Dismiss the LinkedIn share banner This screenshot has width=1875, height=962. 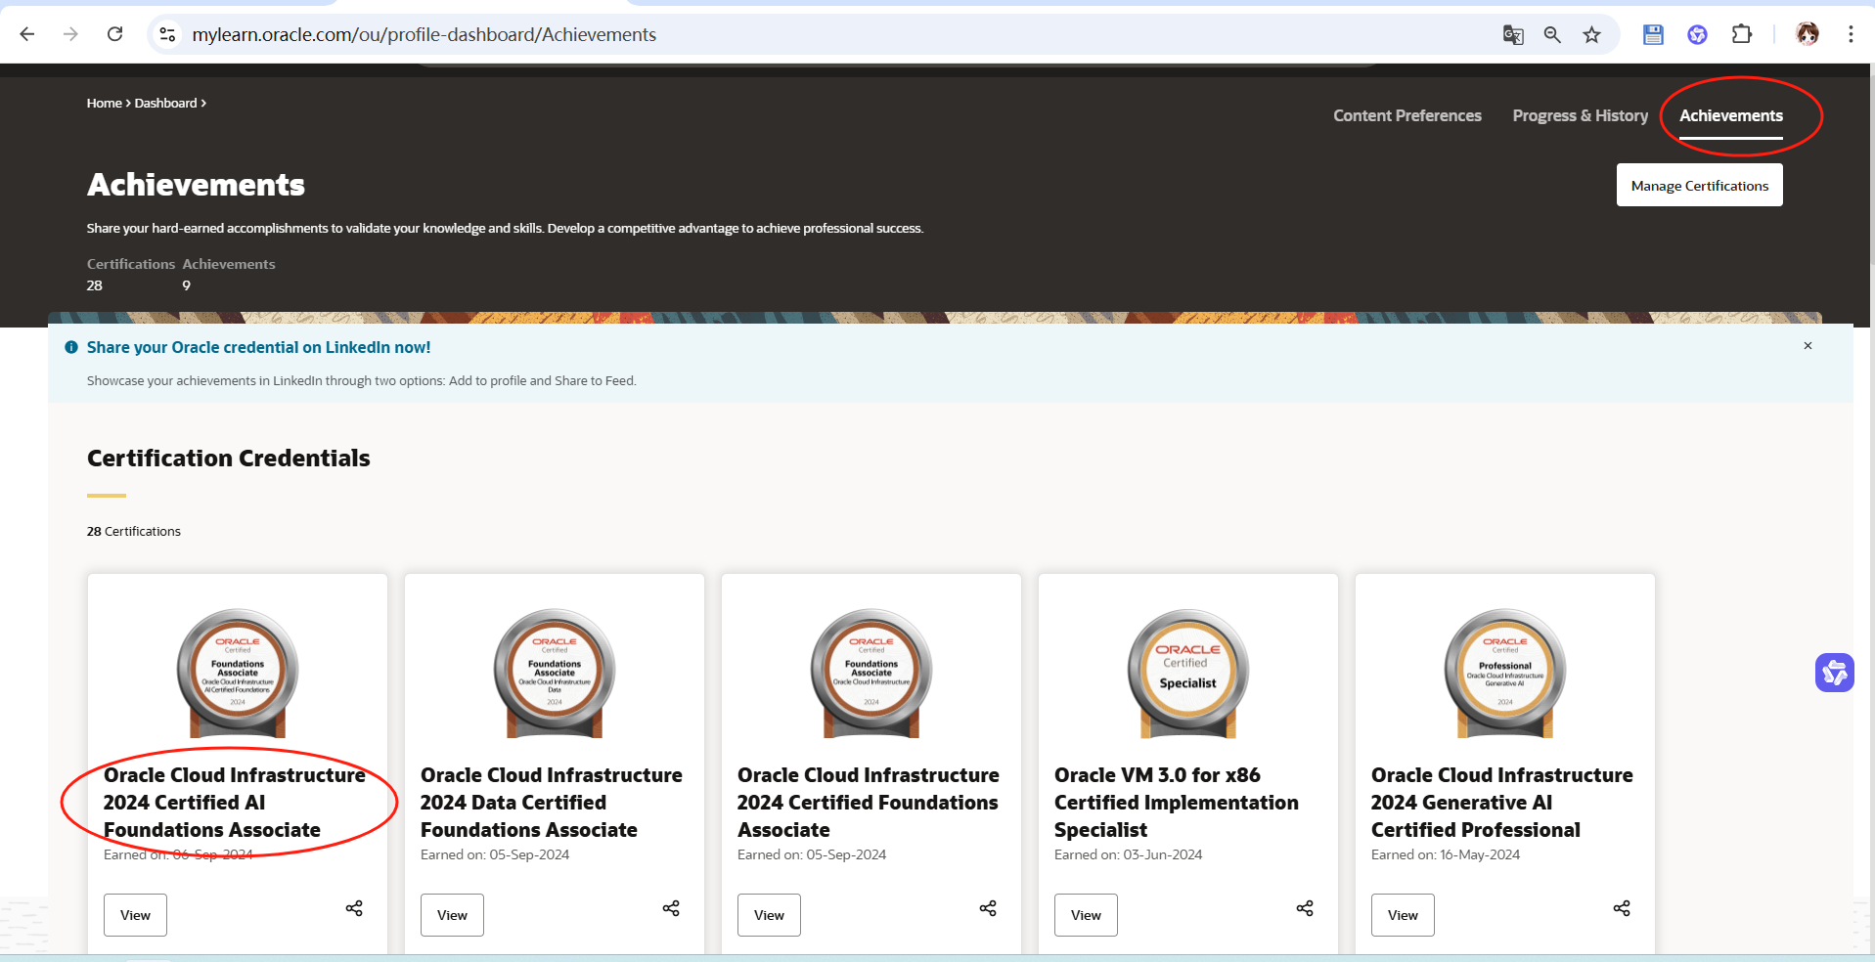click(x=1808, y=346)
